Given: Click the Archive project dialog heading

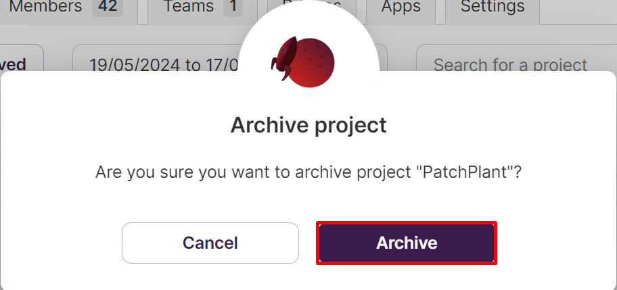Looking at the screenshot, I should coord(308,125).
